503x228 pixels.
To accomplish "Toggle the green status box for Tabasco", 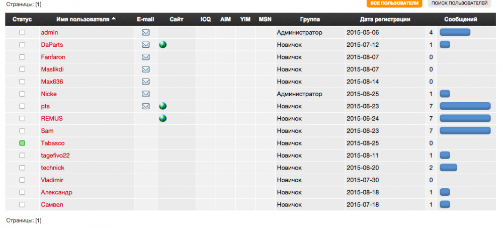I will (x=22, y=143).
